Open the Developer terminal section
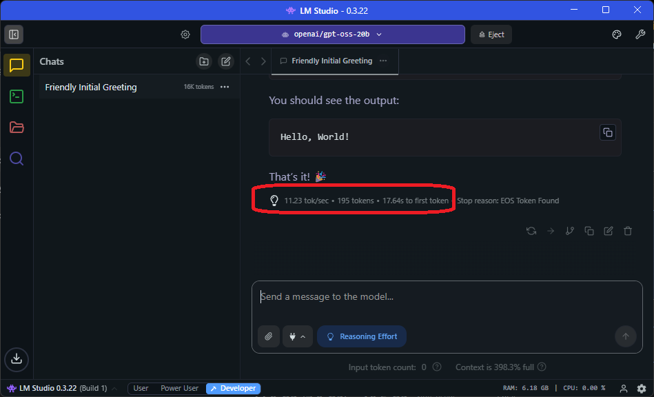654x397 pixels. [x=17, y=96]
